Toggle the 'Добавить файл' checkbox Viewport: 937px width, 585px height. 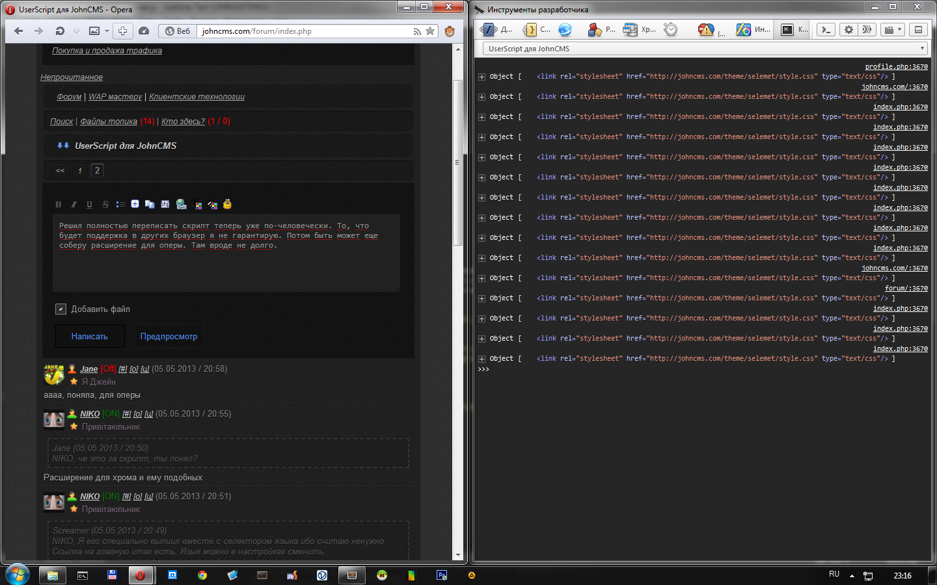coord(61,309)
